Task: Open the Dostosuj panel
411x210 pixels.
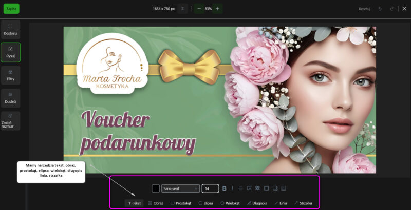Action: [11, 29]
